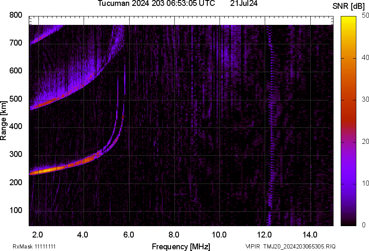Image resolution: width=369 pixels, height=251 pixels.
Task: Click the 'Frequency [MHz]' axis label
Action: tap(181, 246)
